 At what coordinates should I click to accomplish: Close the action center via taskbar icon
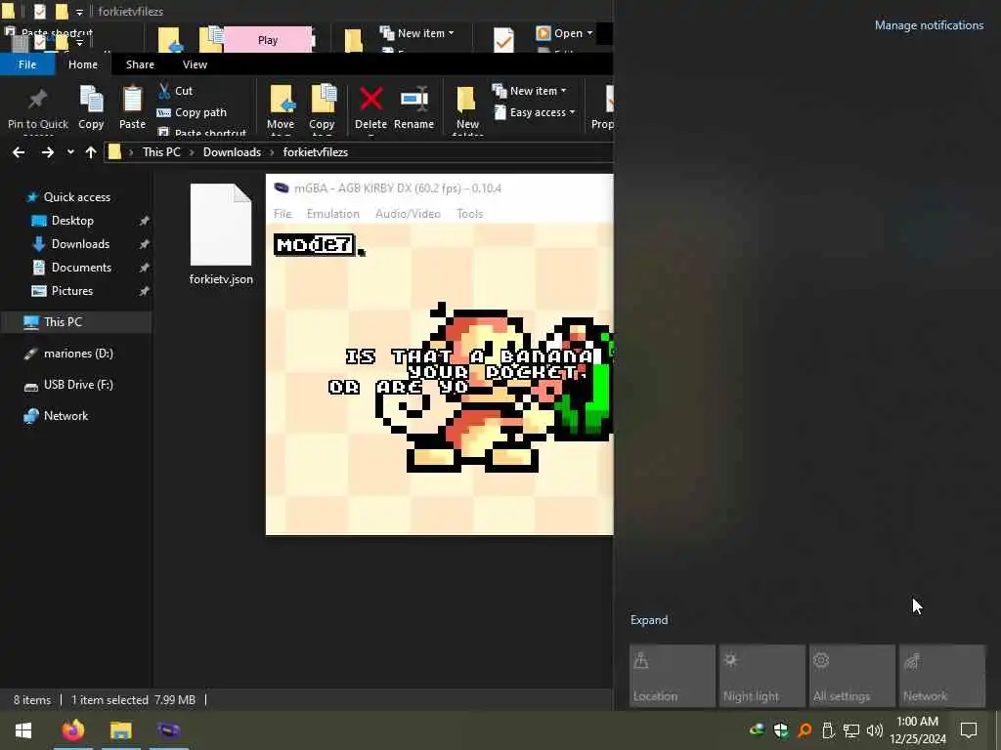[969, 730]
